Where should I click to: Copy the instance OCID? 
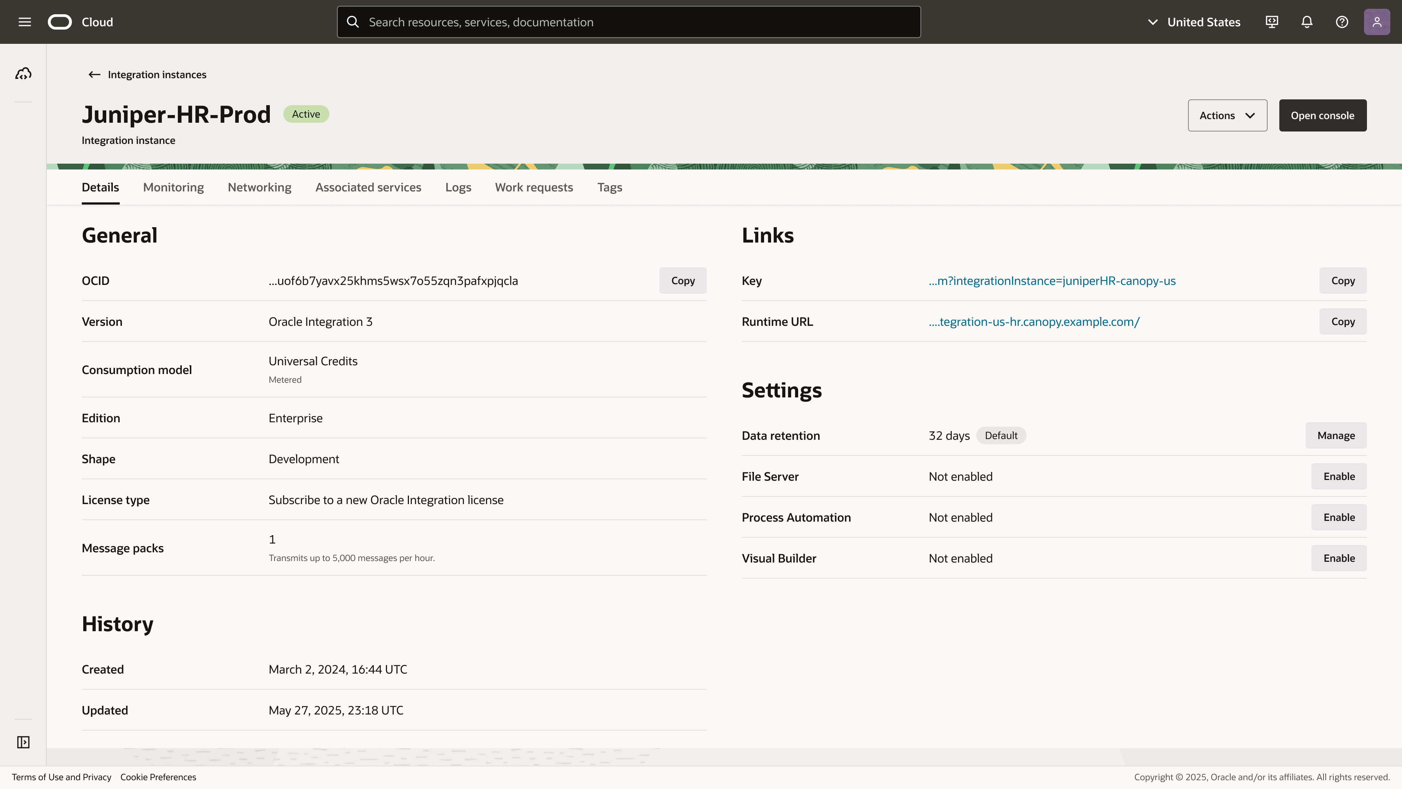tap(682, 281)
